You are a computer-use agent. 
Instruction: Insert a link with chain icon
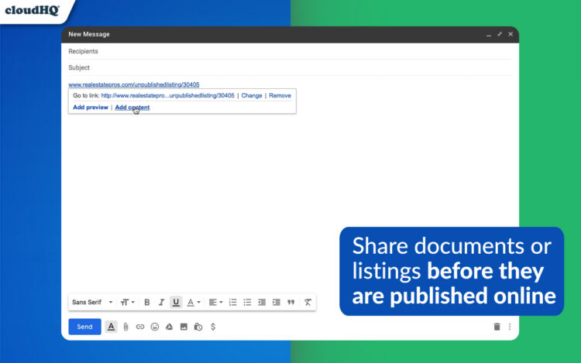(x=140, y=327)
